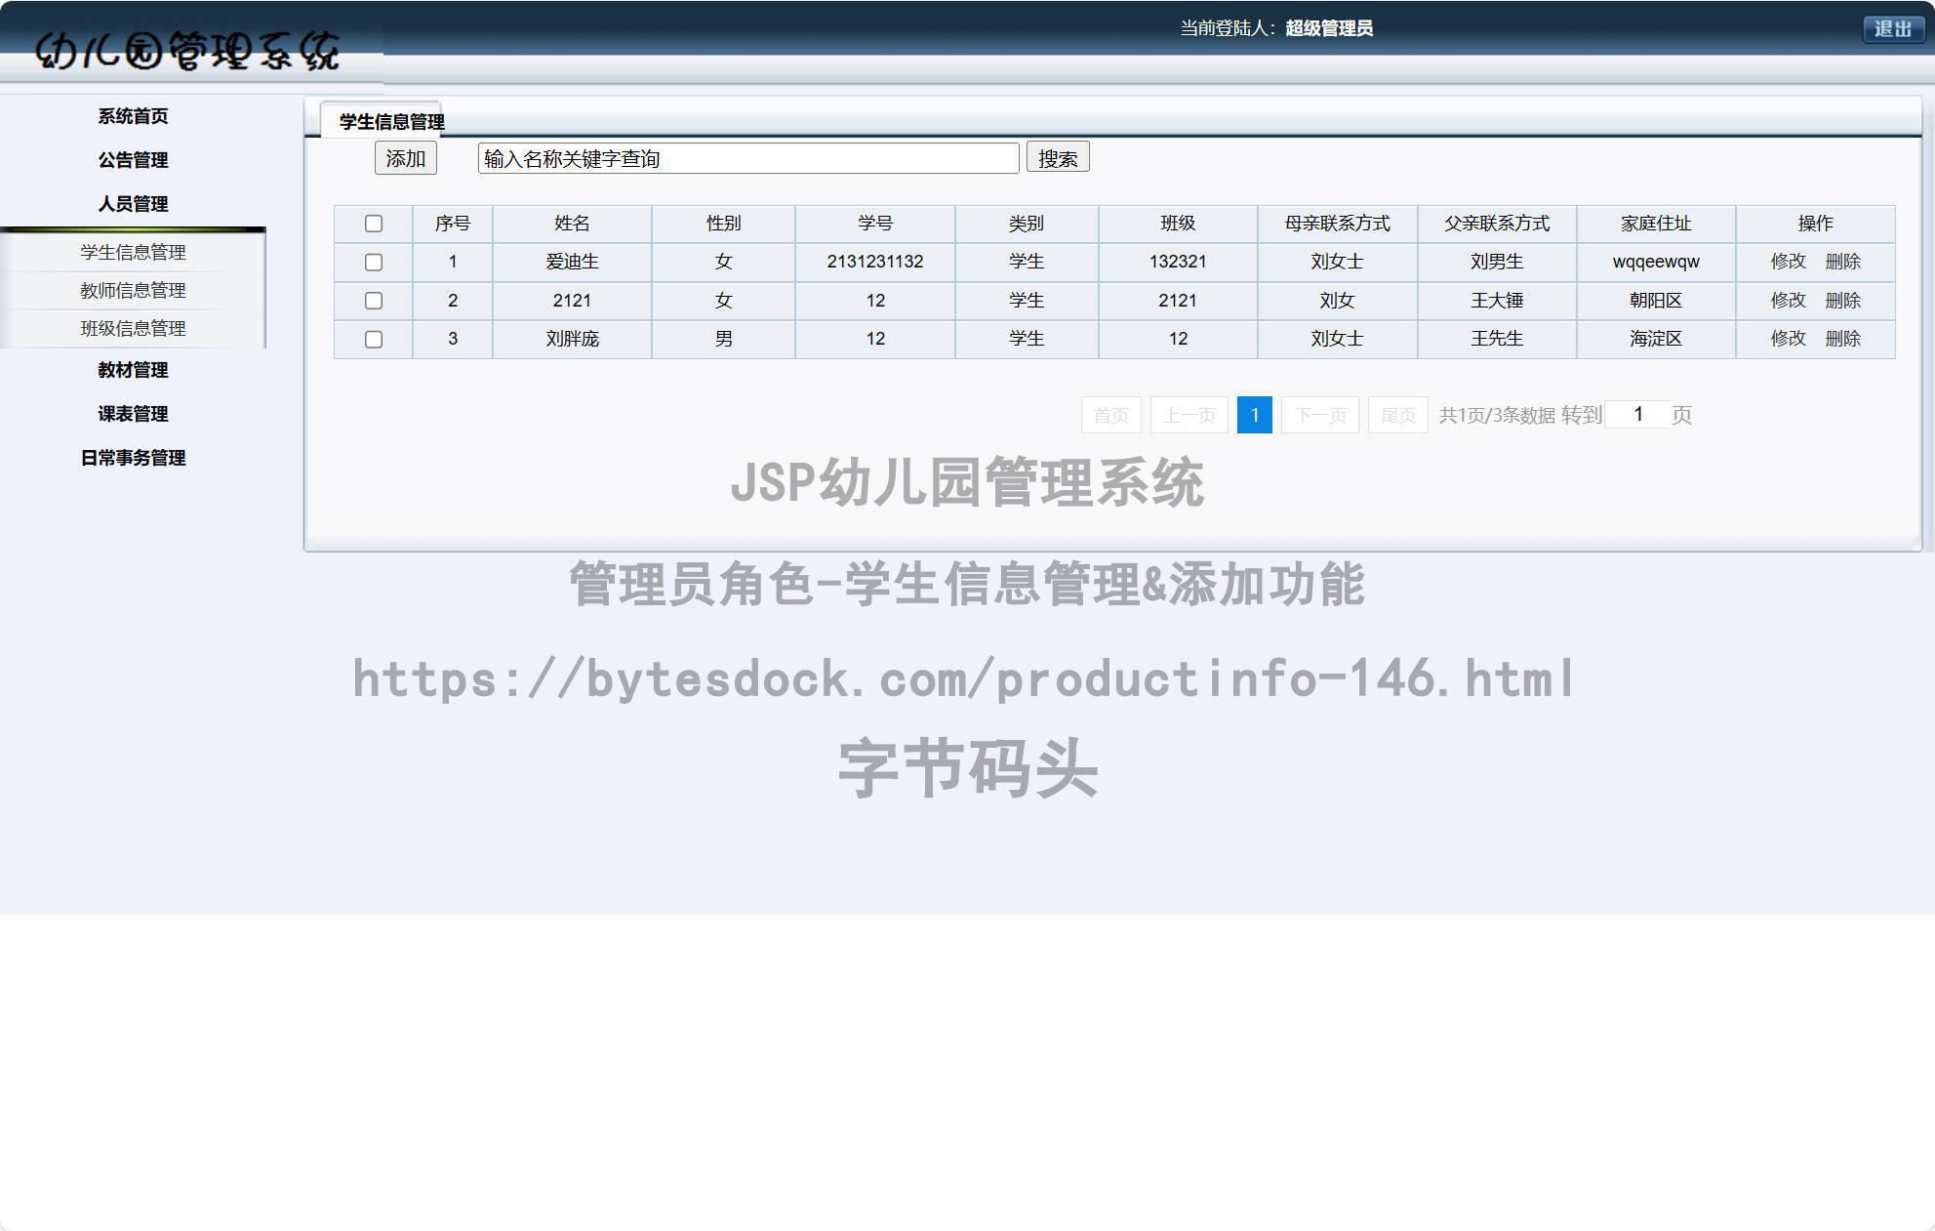Check the checkbox for student 刘胖庞

(374, 339)
